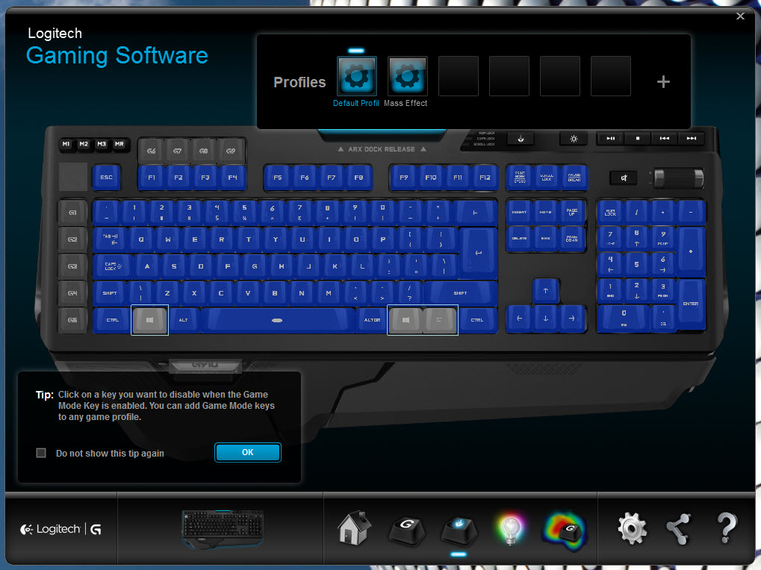Click the Logitech G logo
This screenshot has height=570, width=761.
[x=60, y=529]
